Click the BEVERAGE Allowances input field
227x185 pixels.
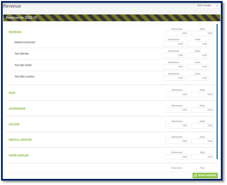[x=177, y=34]
